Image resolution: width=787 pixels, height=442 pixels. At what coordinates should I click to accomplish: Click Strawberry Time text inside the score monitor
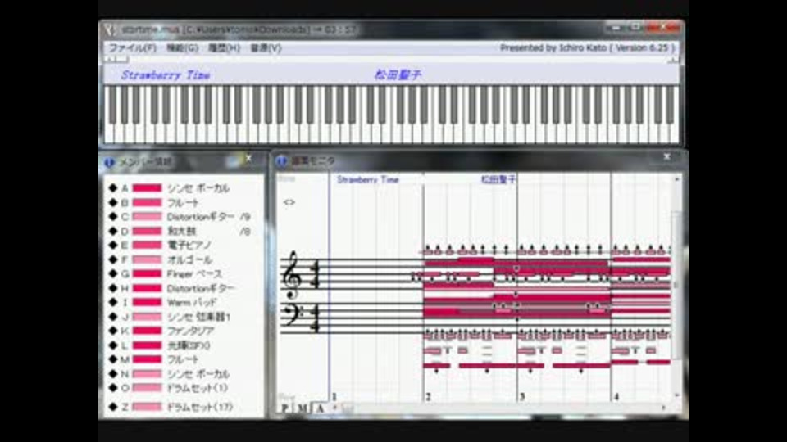tap(368, 179)
